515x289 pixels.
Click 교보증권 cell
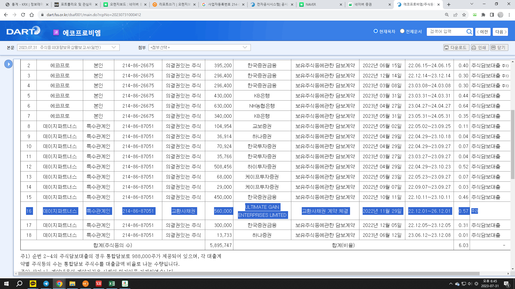262,126
